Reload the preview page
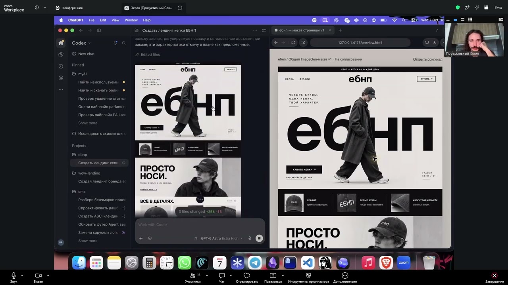The image size is (508, 285). (x=293, y=42)
